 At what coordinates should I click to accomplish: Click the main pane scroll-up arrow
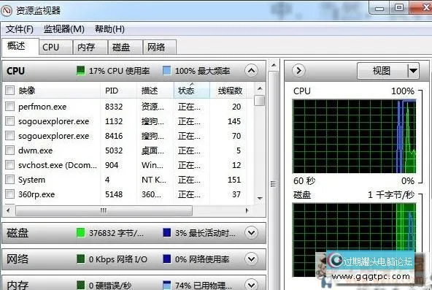[274, 65]
